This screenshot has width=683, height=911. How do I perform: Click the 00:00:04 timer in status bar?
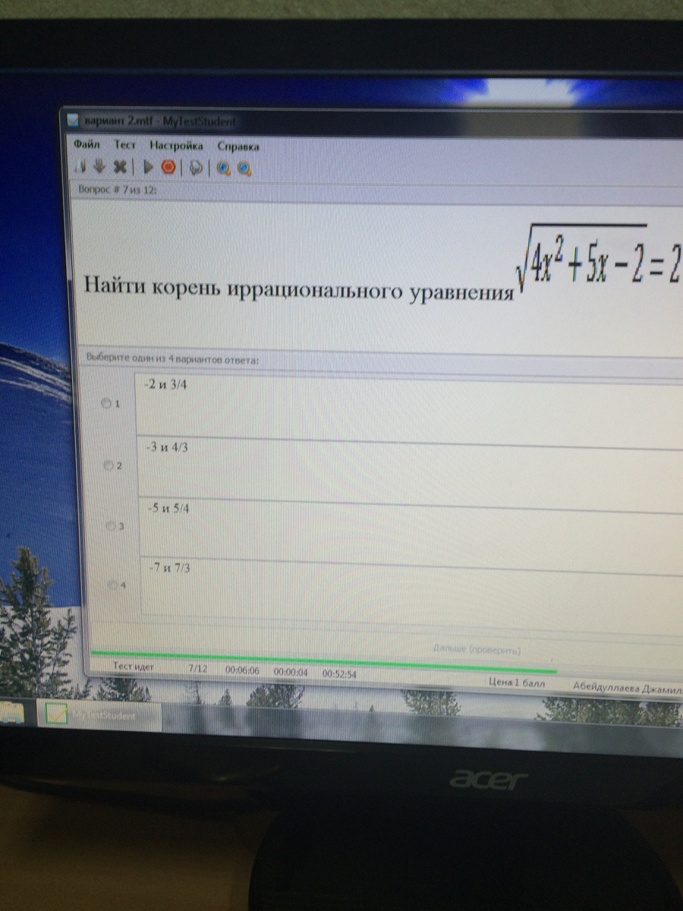[291, 672]
